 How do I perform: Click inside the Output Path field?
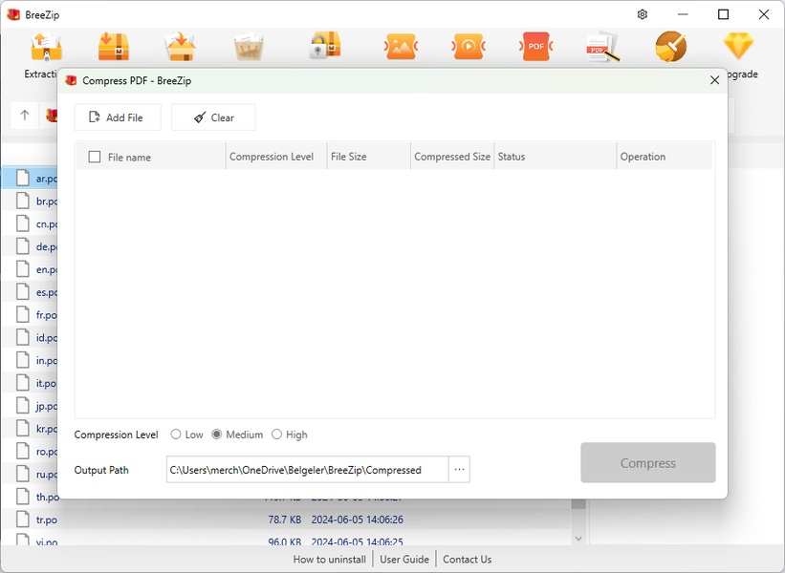point(306,470)
